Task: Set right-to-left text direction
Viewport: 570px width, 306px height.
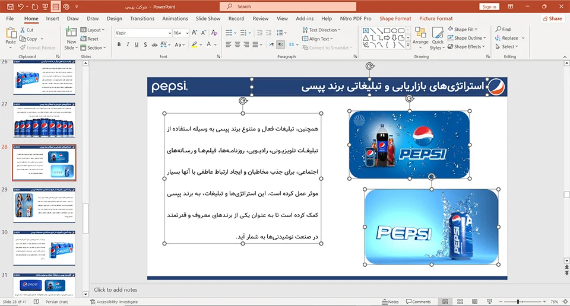Action: pos(281,44)
